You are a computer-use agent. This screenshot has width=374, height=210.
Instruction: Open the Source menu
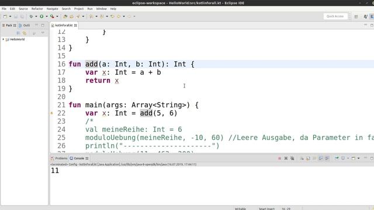pos(23,9)
